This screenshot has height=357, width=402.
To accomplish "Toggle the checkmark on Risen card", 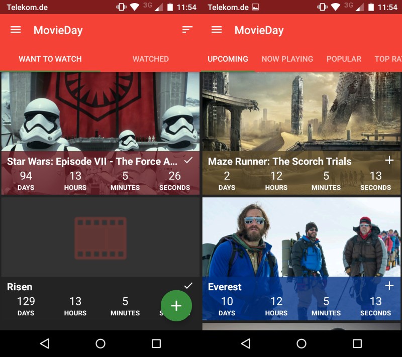I will 188,286.
